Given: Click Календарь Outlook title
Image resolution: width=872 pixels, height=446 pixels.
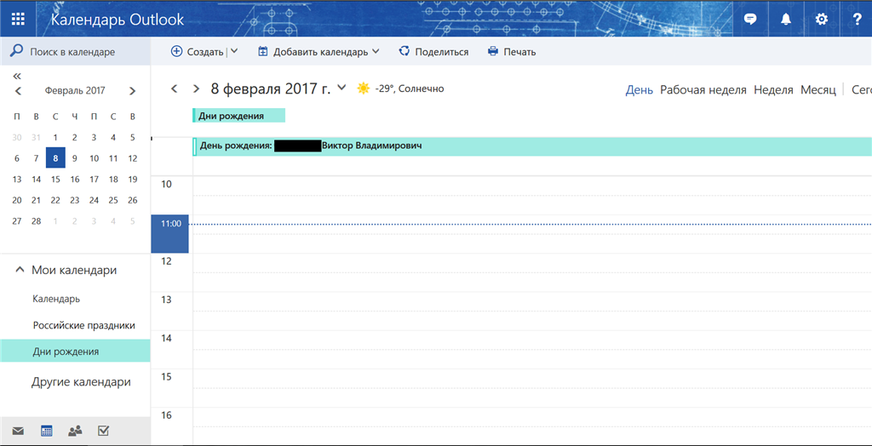Looking at the screenshot, I should pos(118,20).
